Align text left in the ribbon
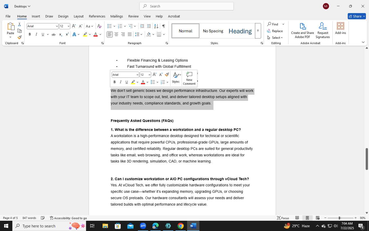This screenshot has height=231, width=369. pyautogui.click(x=110, y=34)
